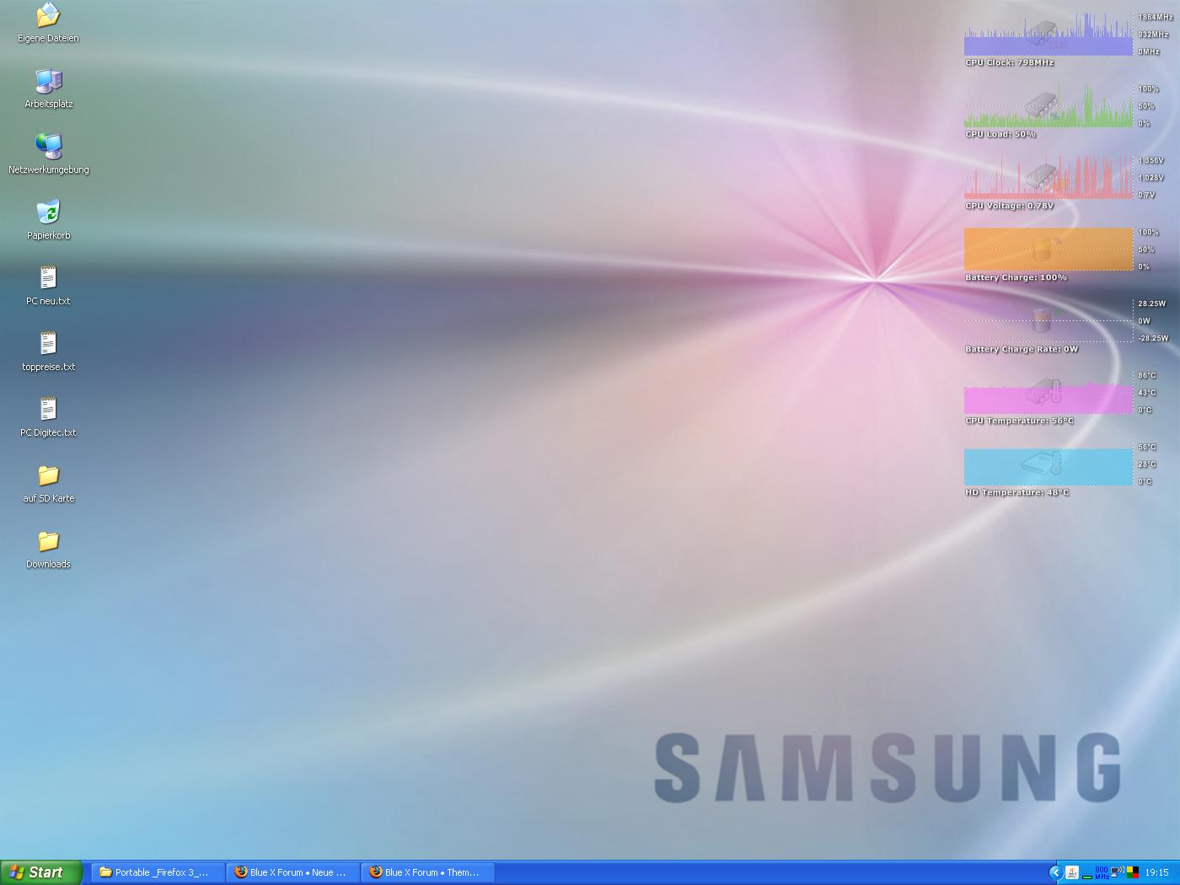Viewport: 1180px width, 885px height.
Task: Click the Downloads folder icon
Action: pos(48,542)
